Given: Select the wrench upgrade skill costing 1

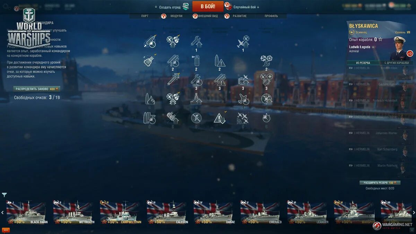Looking at the screenshot, I should tap(196, 42).
